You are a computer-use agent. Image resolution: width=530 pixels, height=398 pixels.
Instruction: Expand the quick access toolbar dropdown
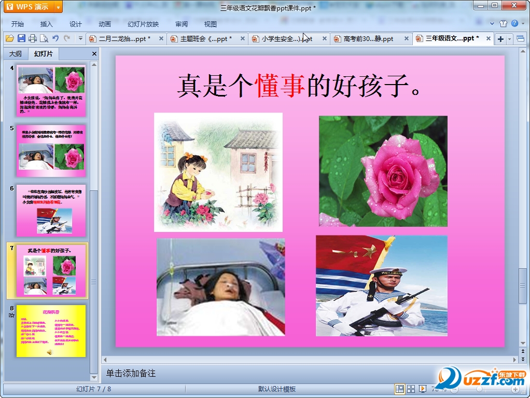(x=80, y=38)
